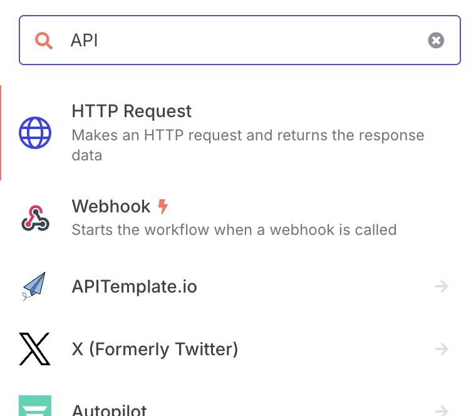Expand the Autopilot actions arrow
Viewport: 476px width, 416px height.
[442, 410]
